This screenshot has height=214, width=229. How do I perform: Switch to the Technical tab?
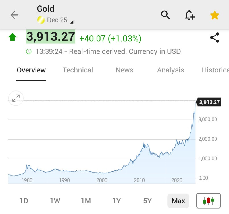tap(78, 70)
